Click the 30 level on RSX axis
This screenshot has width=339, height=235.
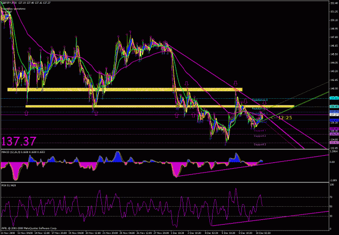pyautogui.click(x=332, y=216)
